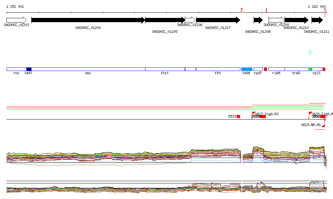
Task: Click the U627.SigA.M3 promoter flag
Action: tap(254, 114)
